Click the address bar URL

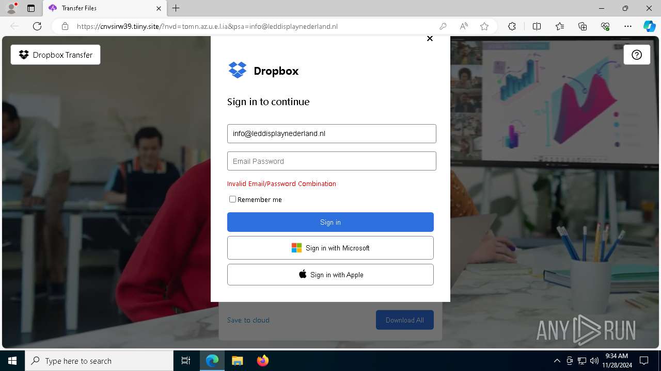click(207, 26)
